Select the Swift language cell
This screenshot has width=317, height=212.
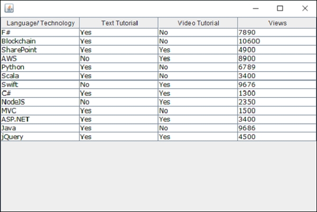pos(40,85)
